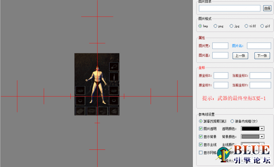Screen dimensions: 274x167
Task: Focus the 图片名 name field
Action: (259, 46)
